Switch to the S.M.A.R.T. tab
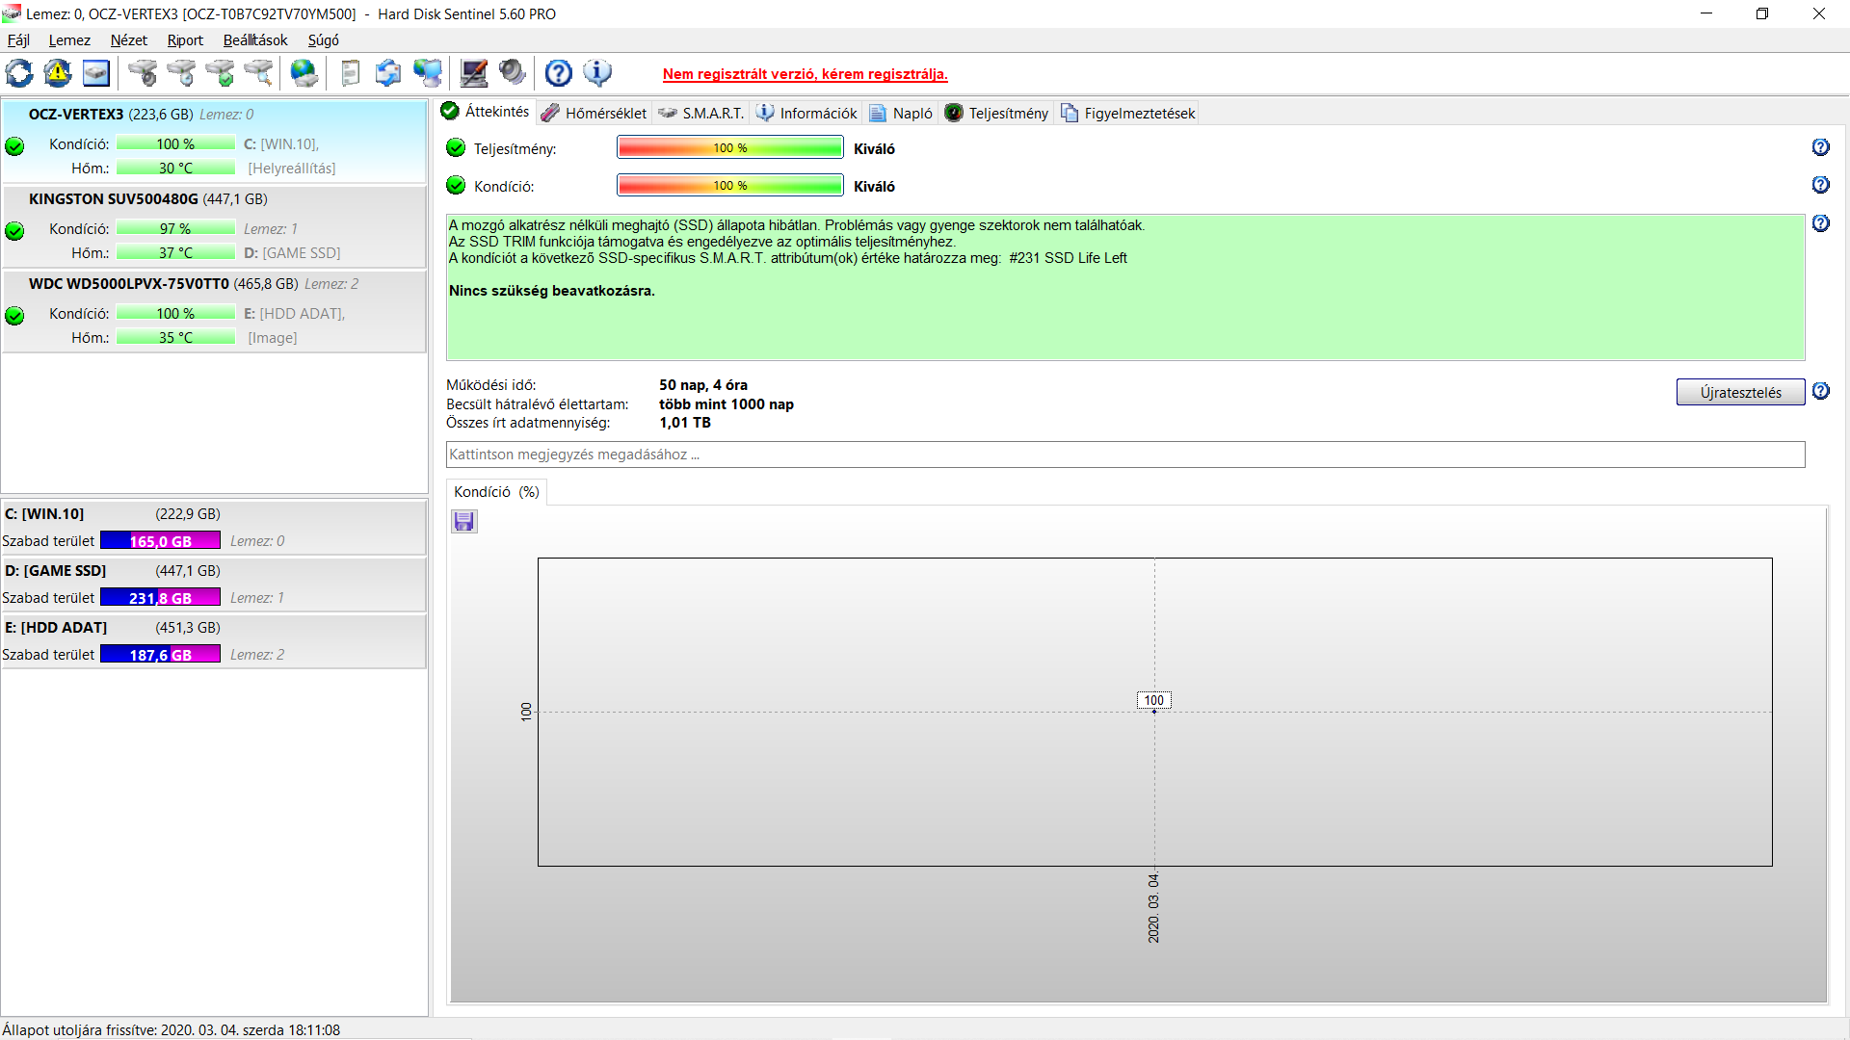Screen dimensions: 1850x1040 [701, 114]
